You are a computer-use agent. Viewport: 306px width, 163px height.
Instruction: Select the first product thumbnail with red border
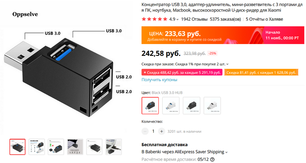coord(17,147)
